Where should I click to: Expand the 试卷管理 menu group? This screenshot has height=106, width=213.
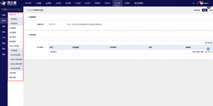coord(15,28)
